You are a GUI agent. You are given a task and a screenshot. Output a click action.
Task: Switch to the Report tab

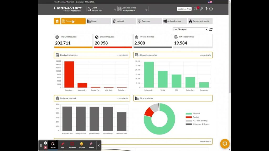point(99,21)
